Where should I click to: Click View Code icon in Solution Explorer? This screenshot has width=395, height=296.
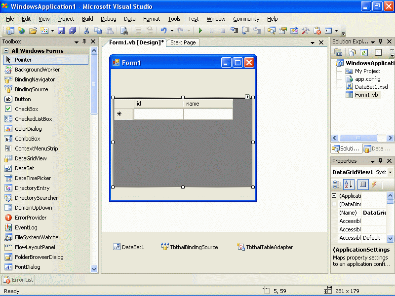[x=378, y=52]
